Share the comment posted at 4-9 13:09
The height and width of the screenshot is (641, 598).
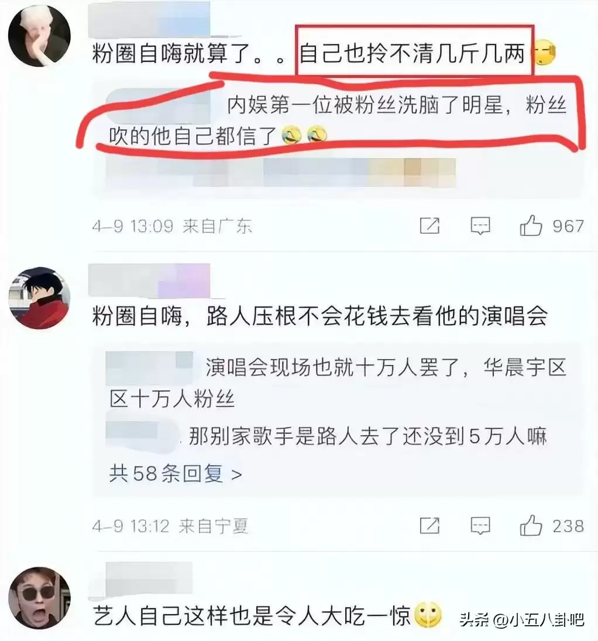430,226
